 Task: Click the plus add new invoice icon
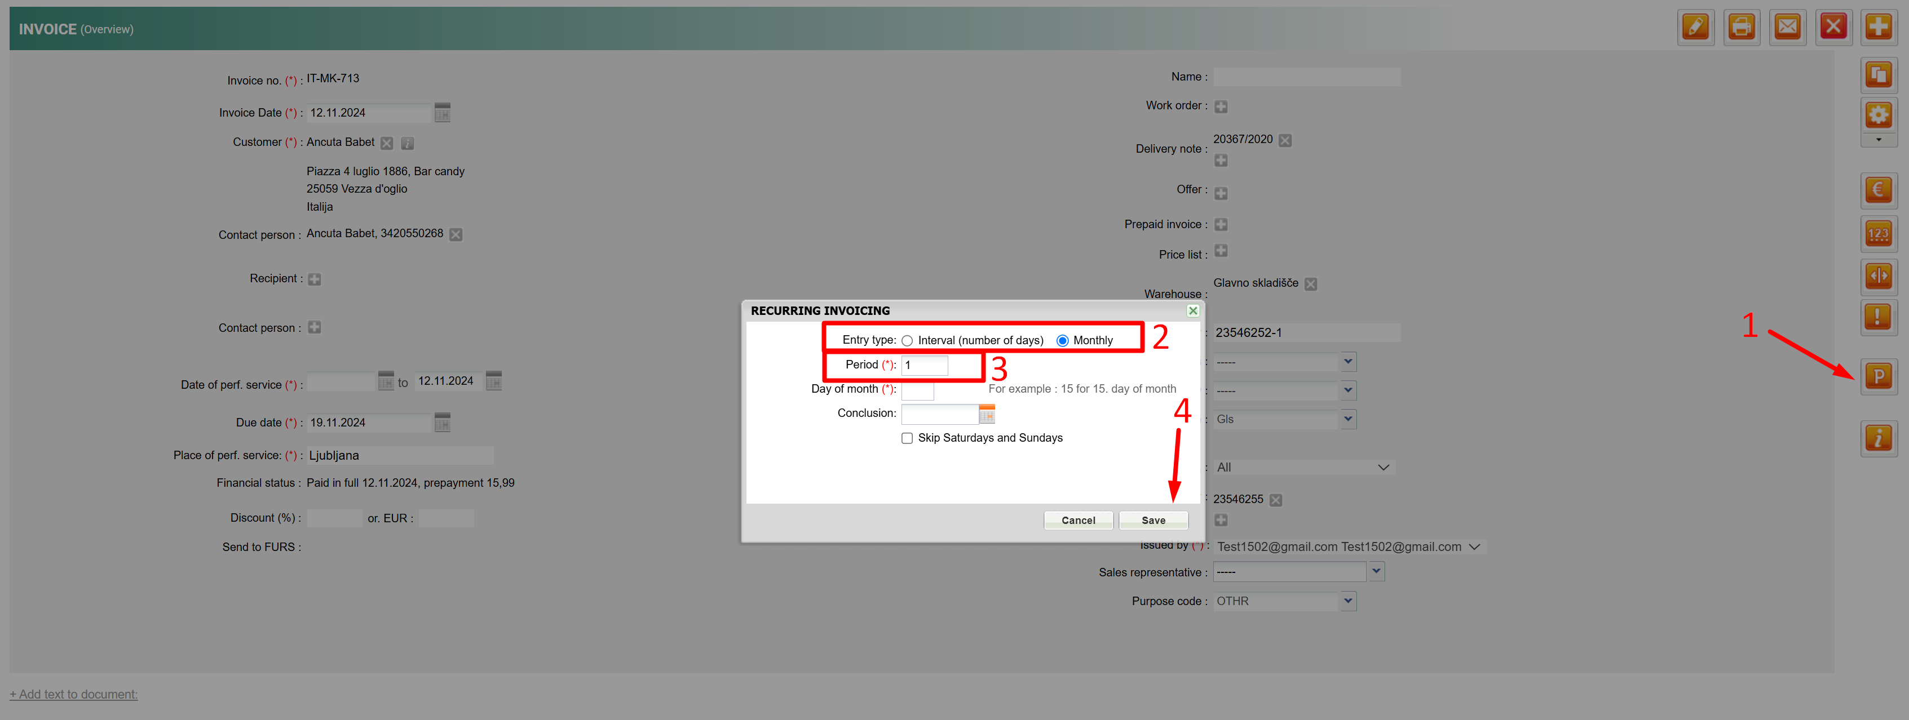click(x=1878, y=28)
